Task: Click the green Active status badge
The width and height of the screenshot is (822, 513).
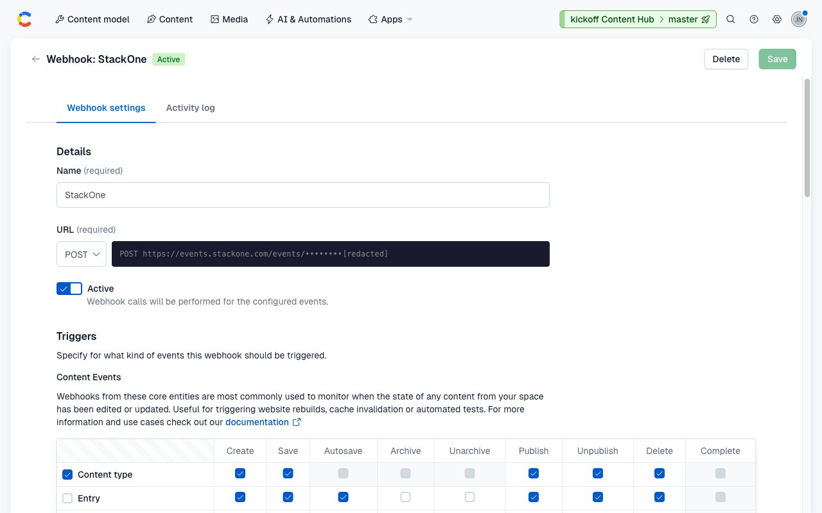Action: (x=168, y=59)
